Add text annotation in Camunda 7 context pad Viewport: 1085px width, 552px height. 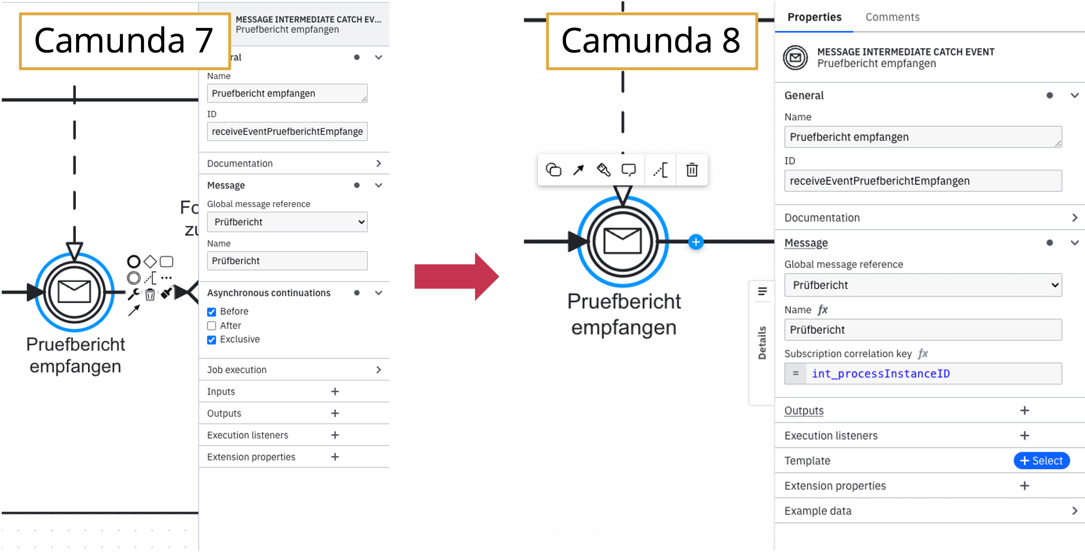pos(150,278)
